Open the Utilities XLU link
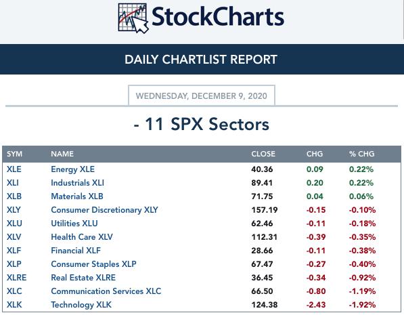Screen dimensions: 404x315 (x=74, y=224)
